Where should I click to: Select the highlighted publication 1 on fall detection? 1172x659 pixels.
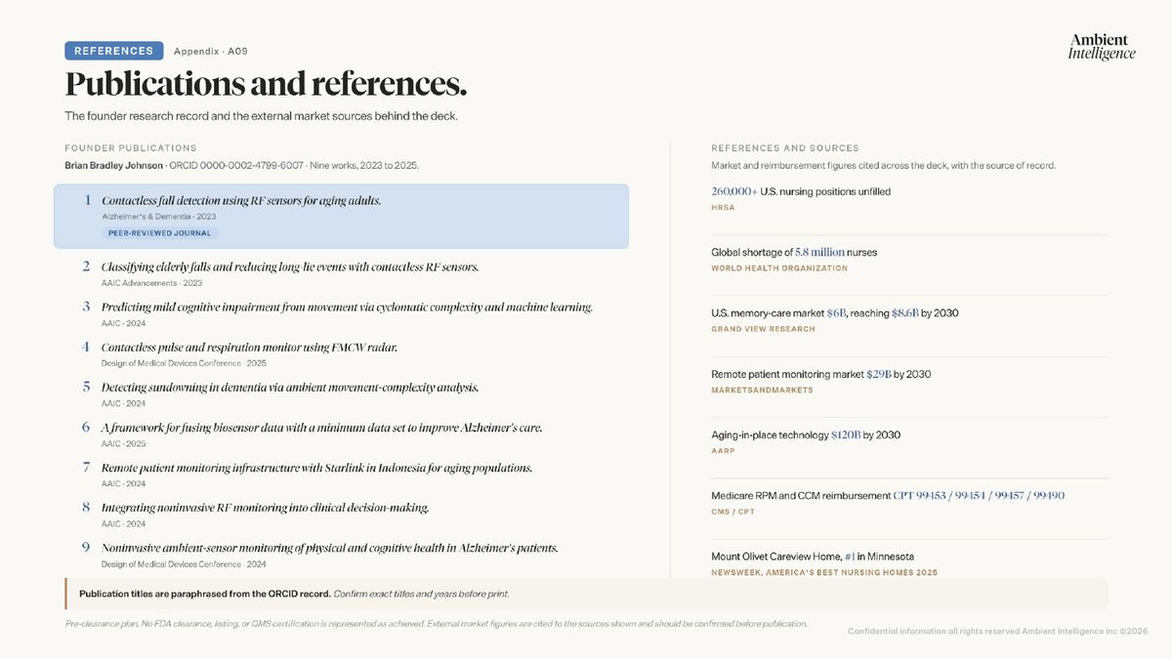[x=341, y=217]
